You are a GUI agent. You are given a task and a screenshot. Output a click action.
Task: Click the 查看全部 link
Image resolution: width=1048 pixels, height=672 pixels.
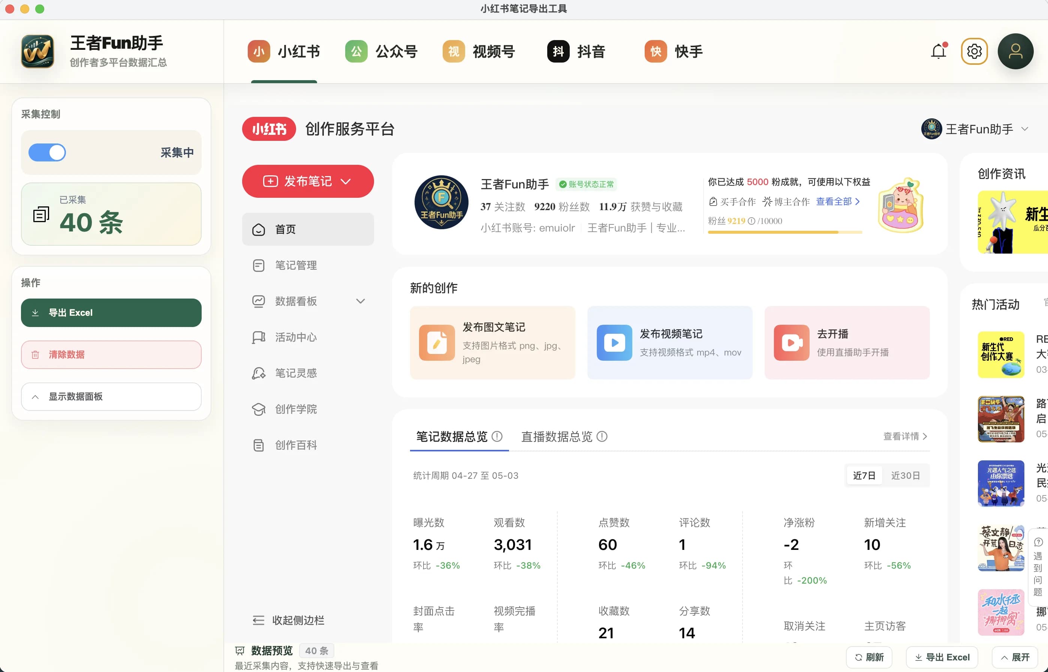(x=838, y=202)
